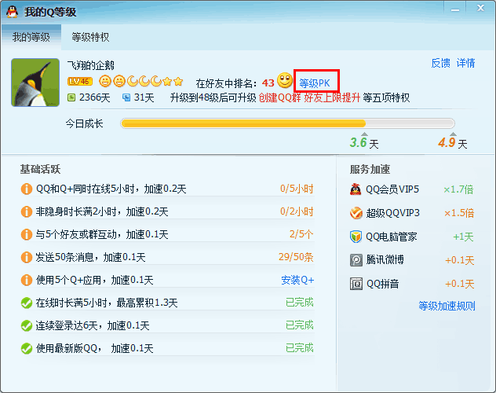Click the 基础活跃 section heading
The width and height of the screenshot is (496, 393).
pyautogui.click(x=40, y=169)
